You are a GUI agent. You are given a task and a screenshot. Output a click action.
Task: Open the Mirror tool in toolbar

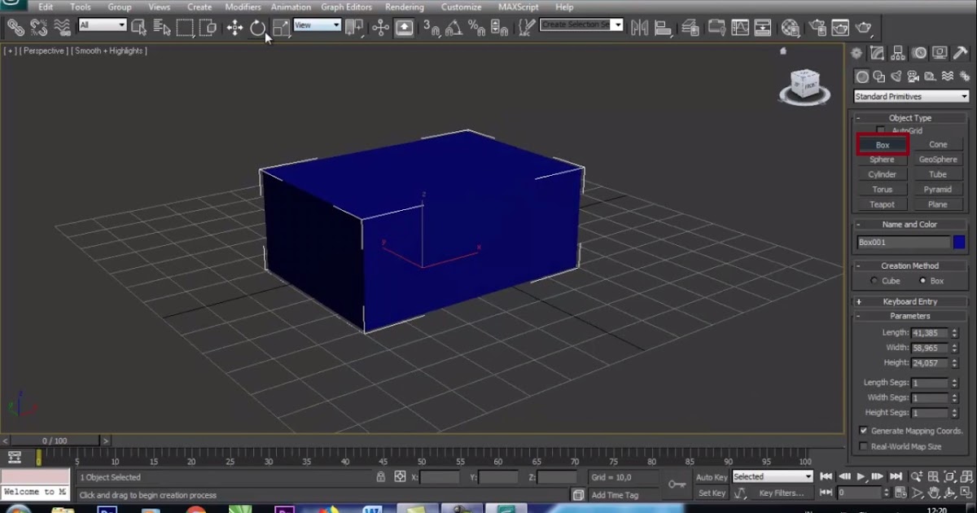click(640, 27)
